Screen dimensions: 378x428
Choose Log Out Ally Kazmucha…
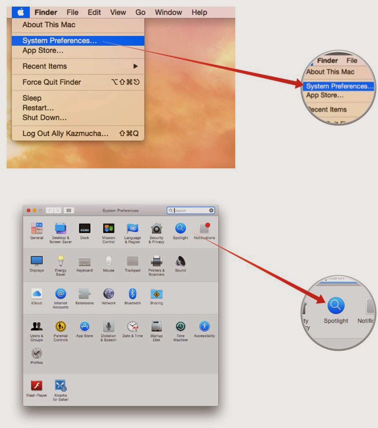78,133
